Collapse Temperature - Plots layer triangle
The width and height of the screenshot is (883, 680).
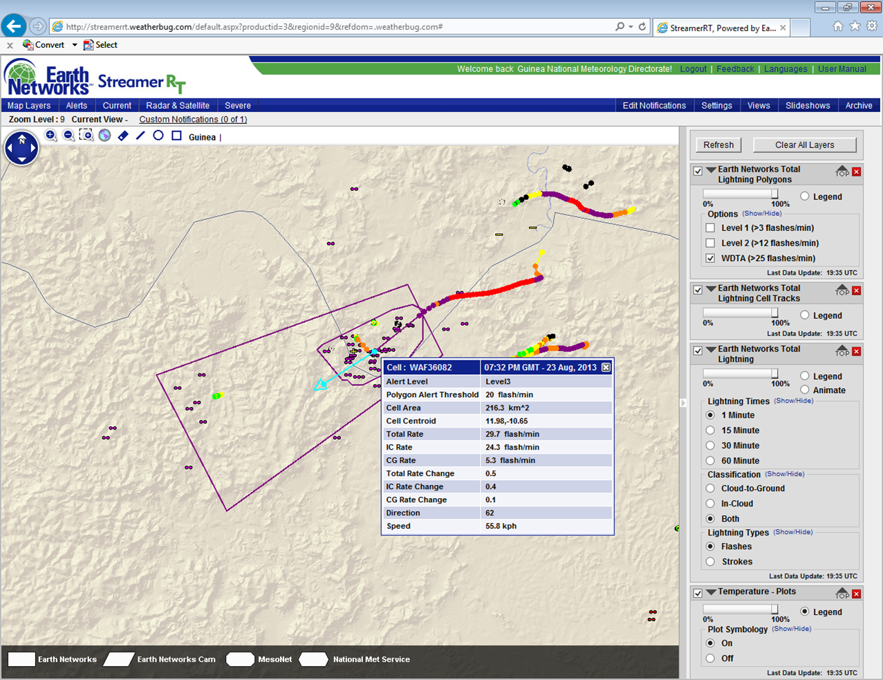coord(711,591)
